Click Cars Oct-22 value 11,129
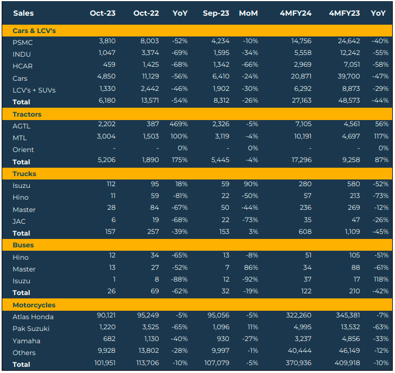 (150, 76)
